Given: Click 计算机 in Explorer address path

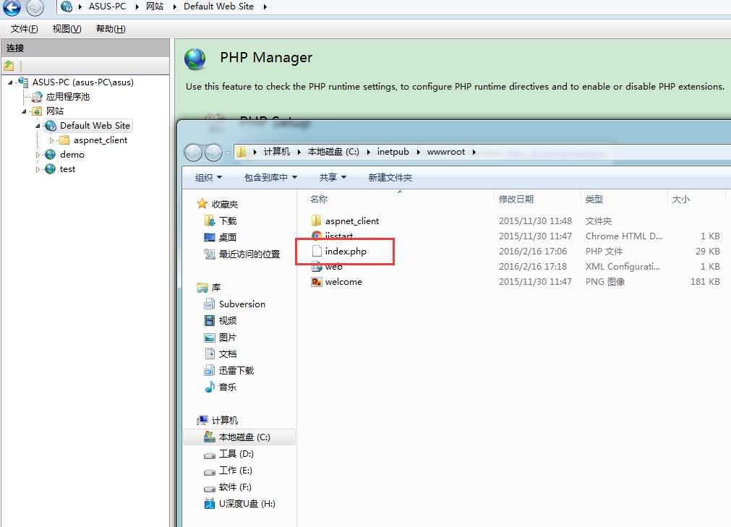Looking at the screenshot, I should point(276,152).
